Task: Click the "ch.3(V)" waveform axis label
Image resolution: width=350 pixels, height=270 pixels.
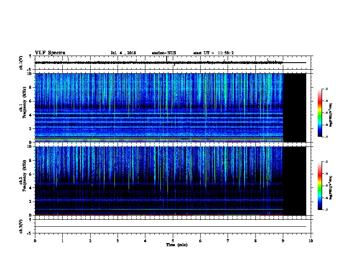Action: point(21,226)
